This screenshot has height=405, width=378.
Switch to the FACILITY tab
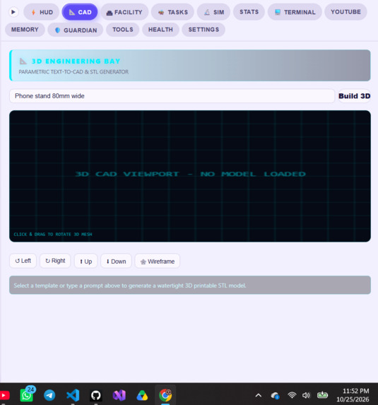(124, 12)
